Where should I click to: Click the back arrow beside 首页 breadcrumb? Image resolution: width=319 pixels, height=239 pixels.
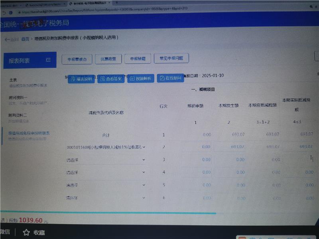[x=7, y=39]
